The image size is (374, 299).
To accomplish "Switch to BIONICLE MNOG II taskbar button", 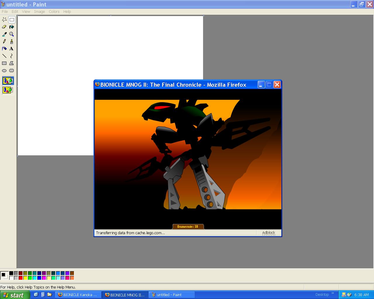I will pyautogui.click(x=126, y=295).
